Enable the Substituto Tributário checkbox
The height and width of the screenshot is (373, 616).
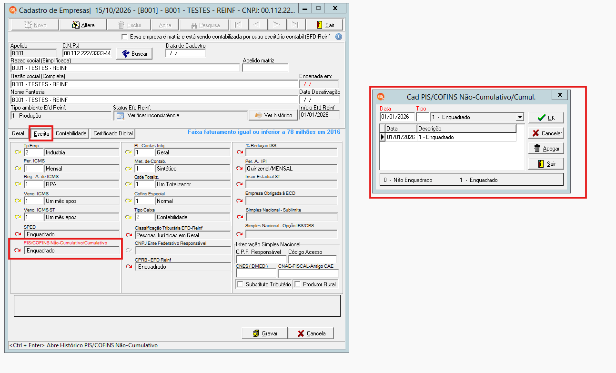tap(240, 284)
